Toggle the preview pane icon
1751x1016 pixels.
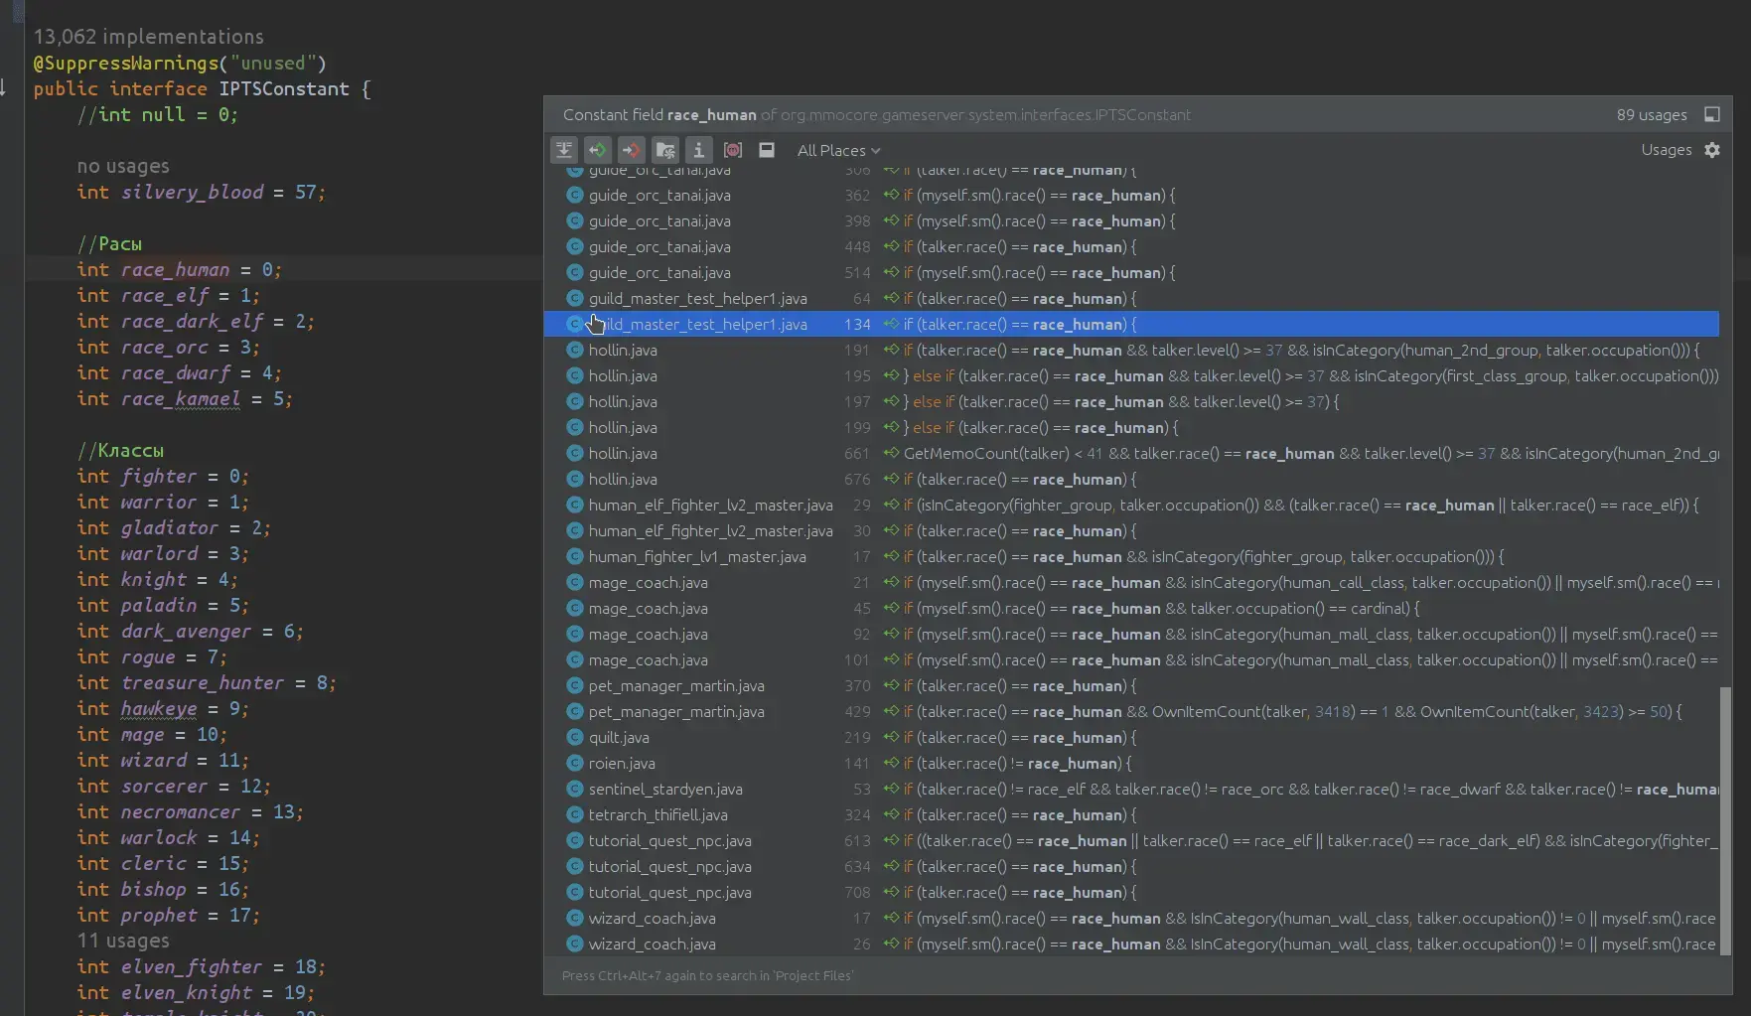(x=767, y=150)
